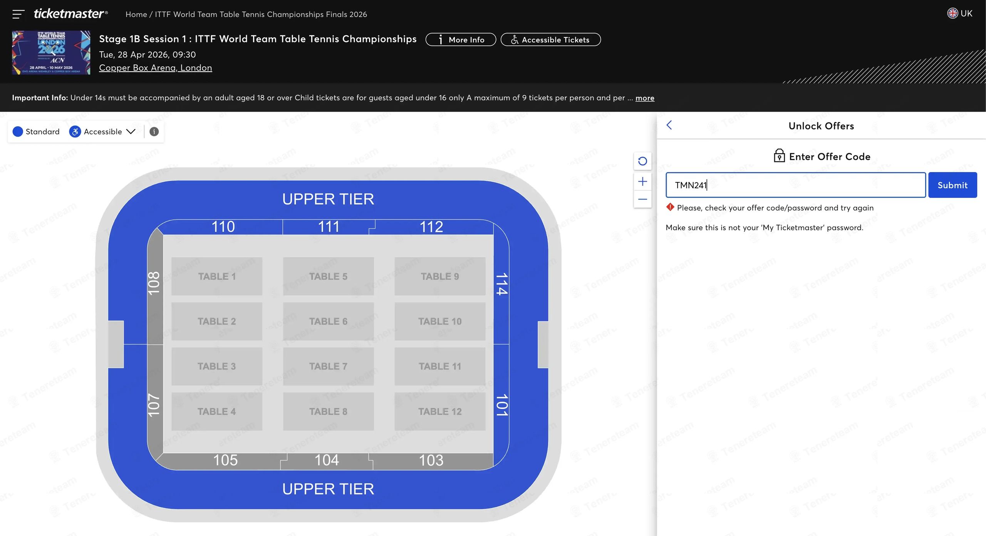Select section 110 on the map

(223, 227)
